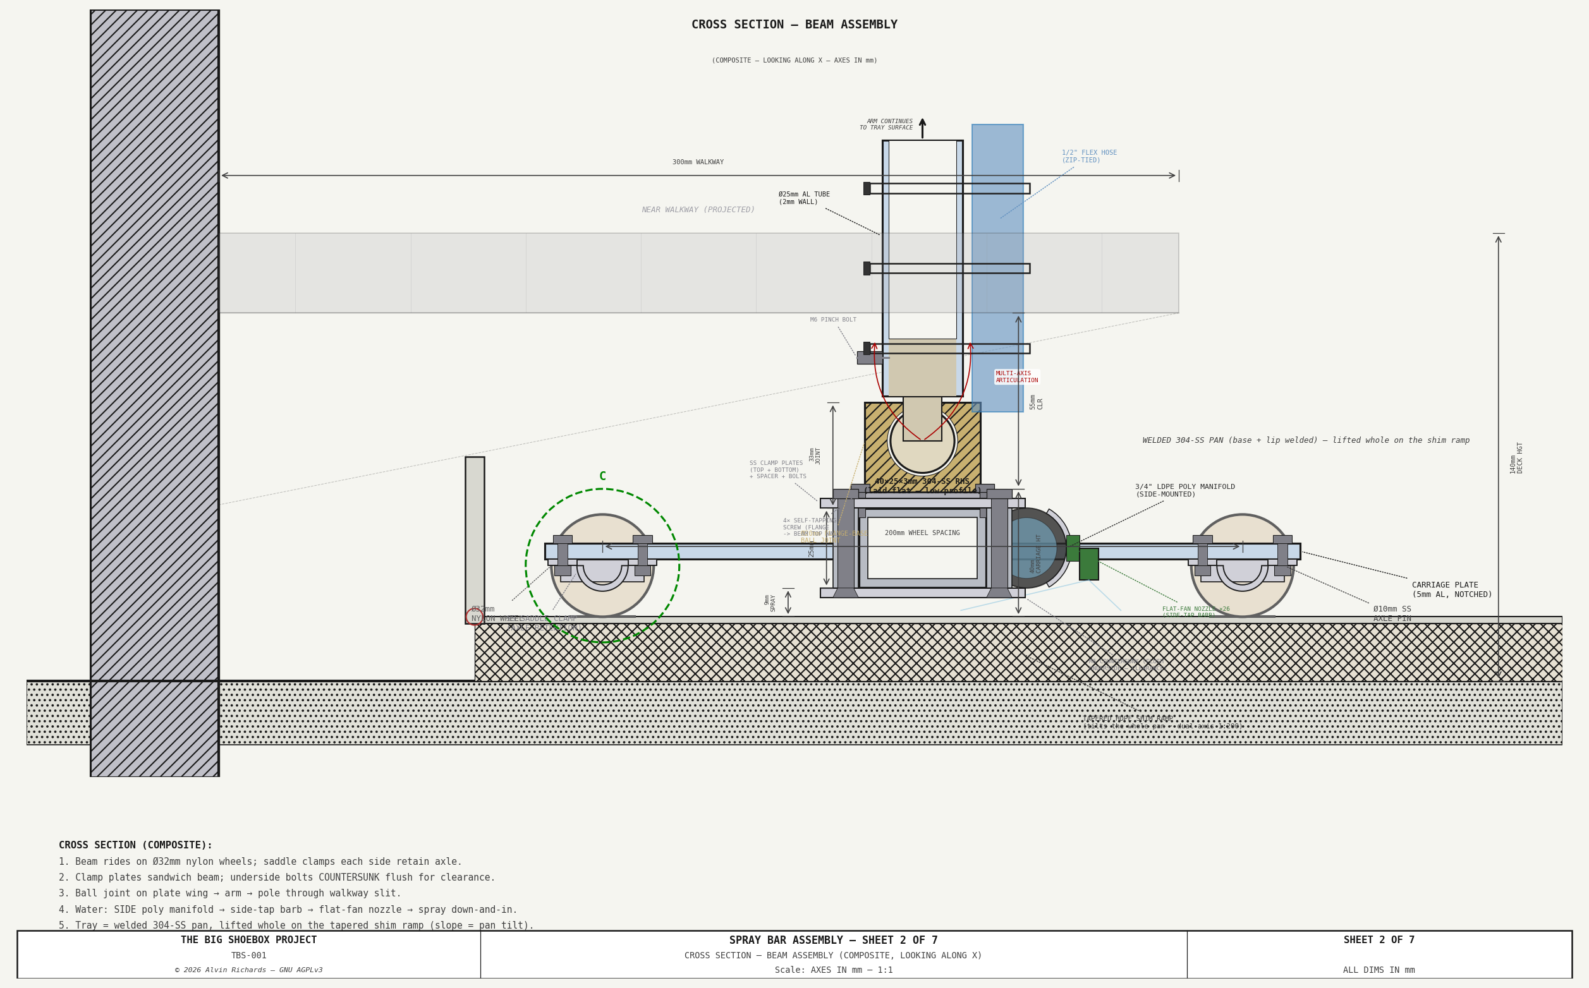Click the 'Scale: AXES IN mm — 1:1' text
1589x988 pixels.
pos(834,970)
